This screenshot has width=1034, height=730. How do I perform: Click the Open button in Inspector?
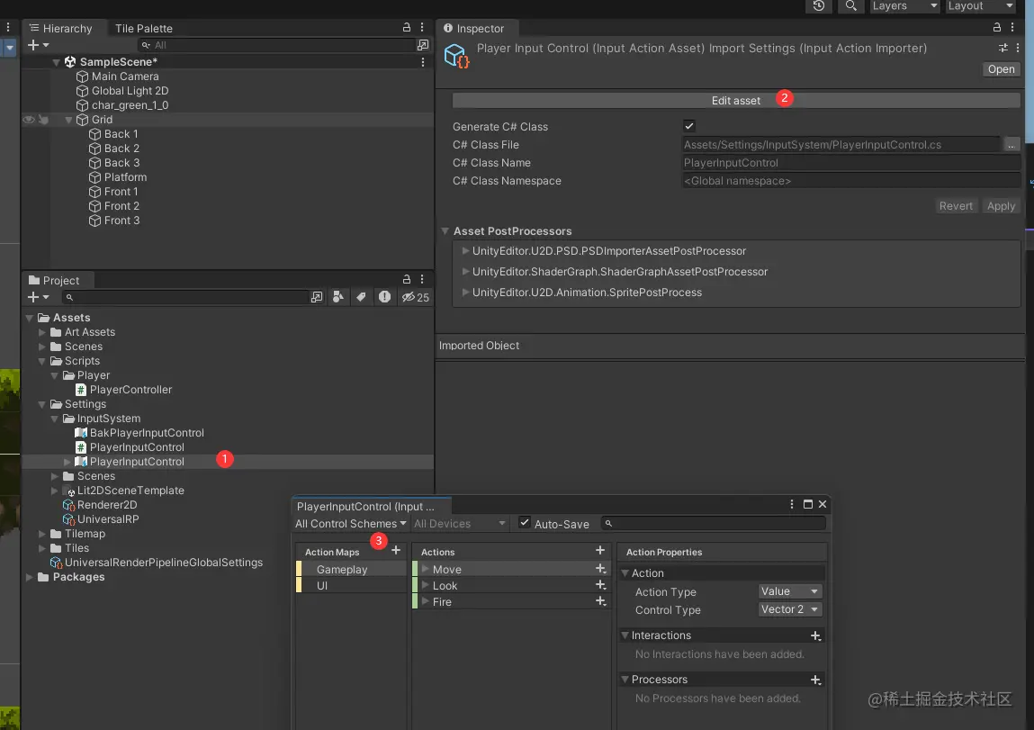[x=1001, y=69]
